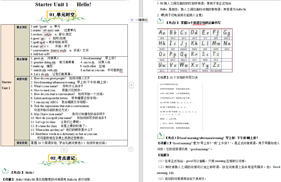The image size is (281, 182).
Task: Click the line 8. bell/bel/n铃
Action: (40, 54)
